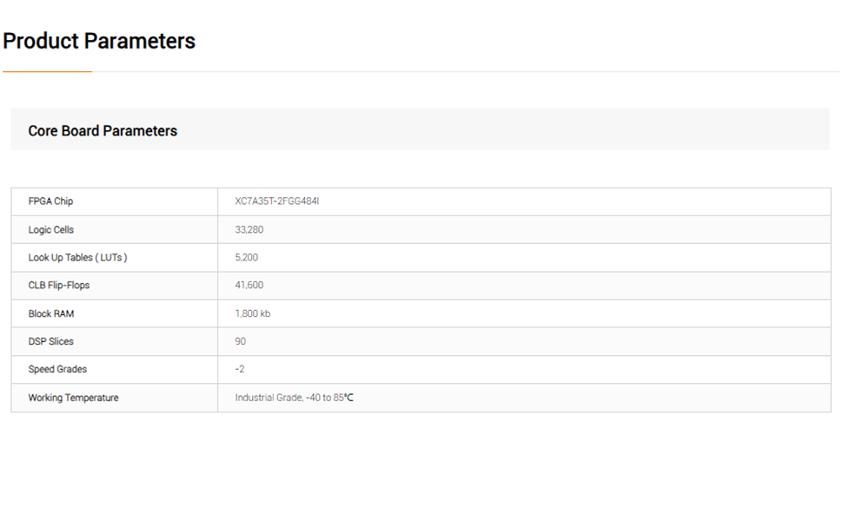Click the CLB Flip-Flops label
Image resolution: width=843 pixels, height=521 pixels.
(59, 286)
